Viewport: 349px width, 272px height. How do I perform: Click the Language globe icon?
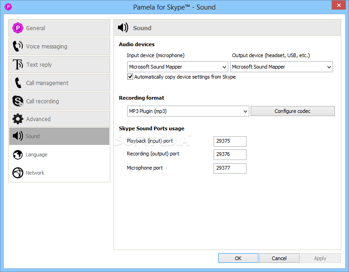17,155
